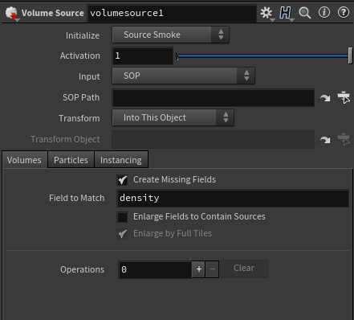Image resolution: width=354 pixels, height=320 pixels.
Task: Click the Input parameter label
Action: (89, 76)
